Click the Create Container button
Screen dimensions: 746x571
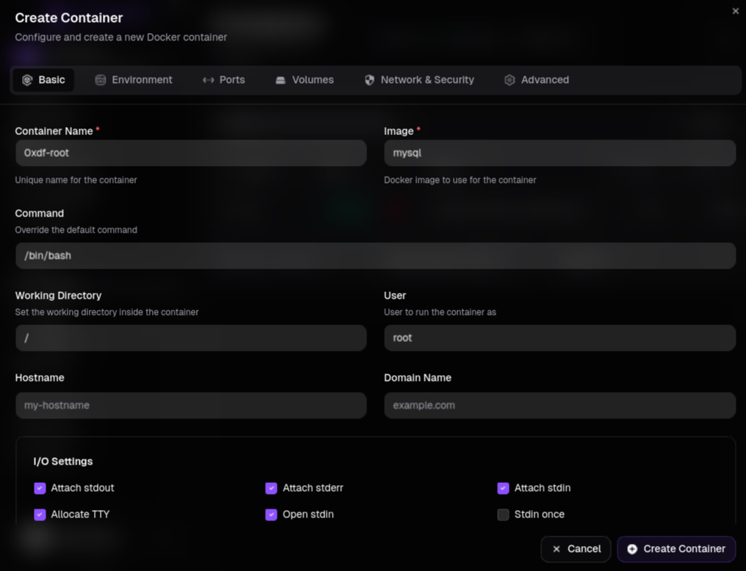coord(676,549)
